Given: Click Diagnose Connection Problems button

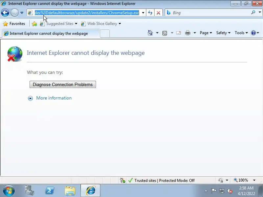Looking at the screenshot, I should (63, 84).
